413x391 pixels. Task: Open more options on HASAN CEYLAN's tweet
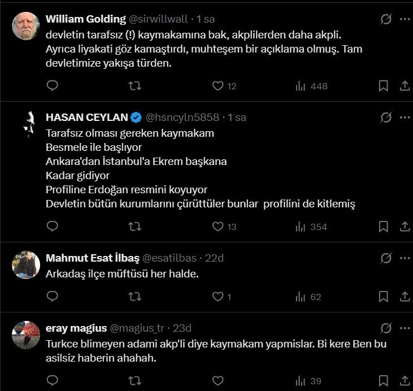click(x=405, y=118)
